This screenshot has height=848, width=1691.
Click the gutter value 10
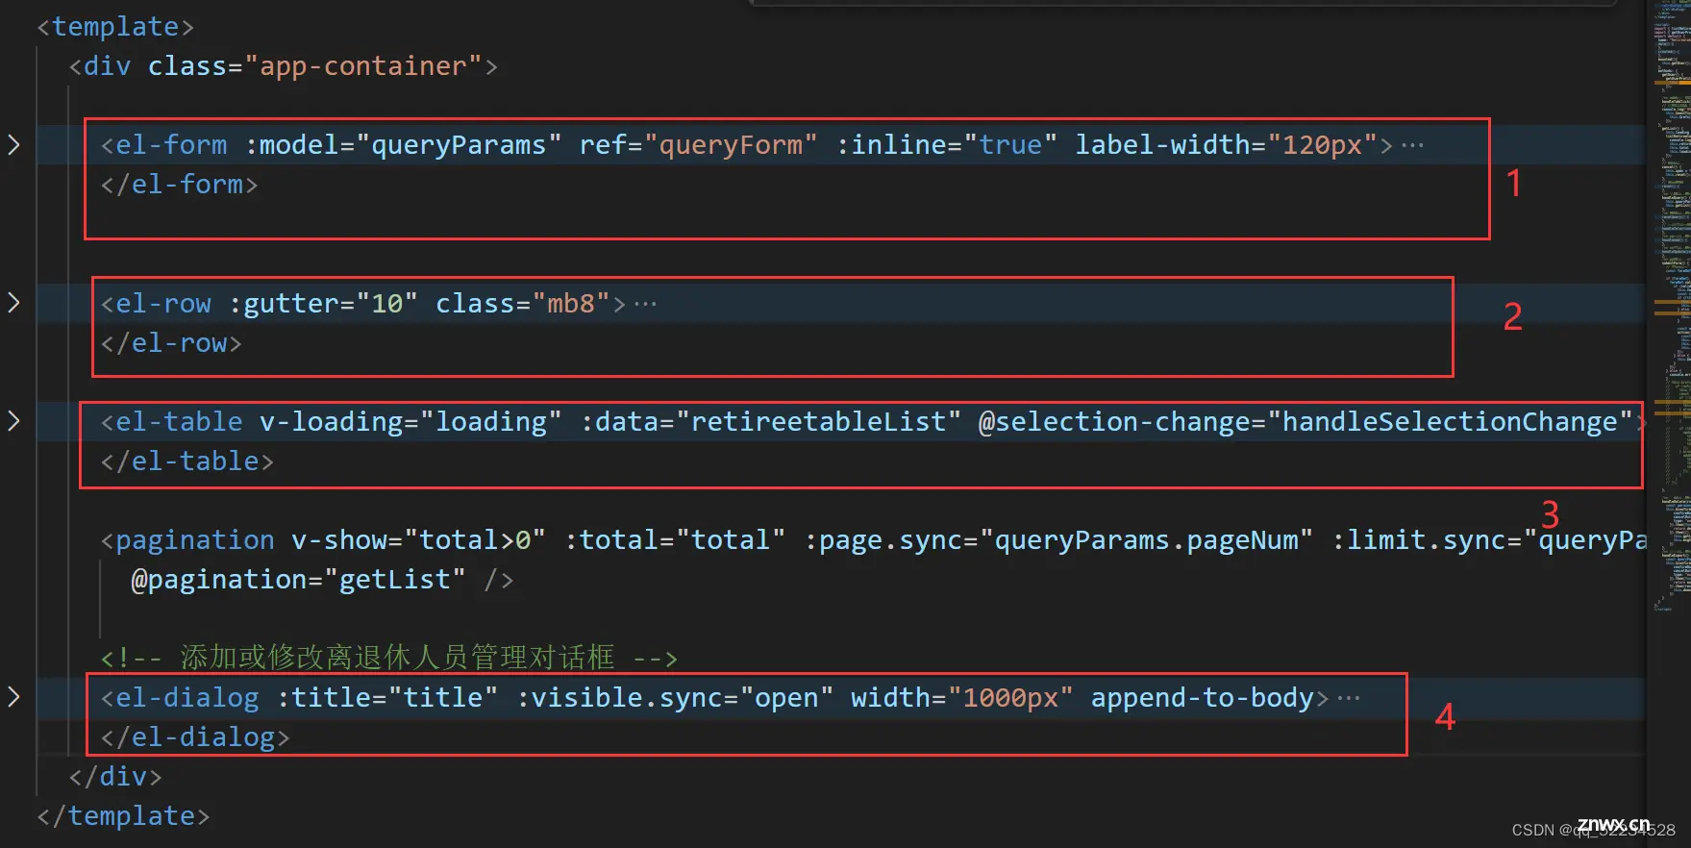click(x=387, y=304)
